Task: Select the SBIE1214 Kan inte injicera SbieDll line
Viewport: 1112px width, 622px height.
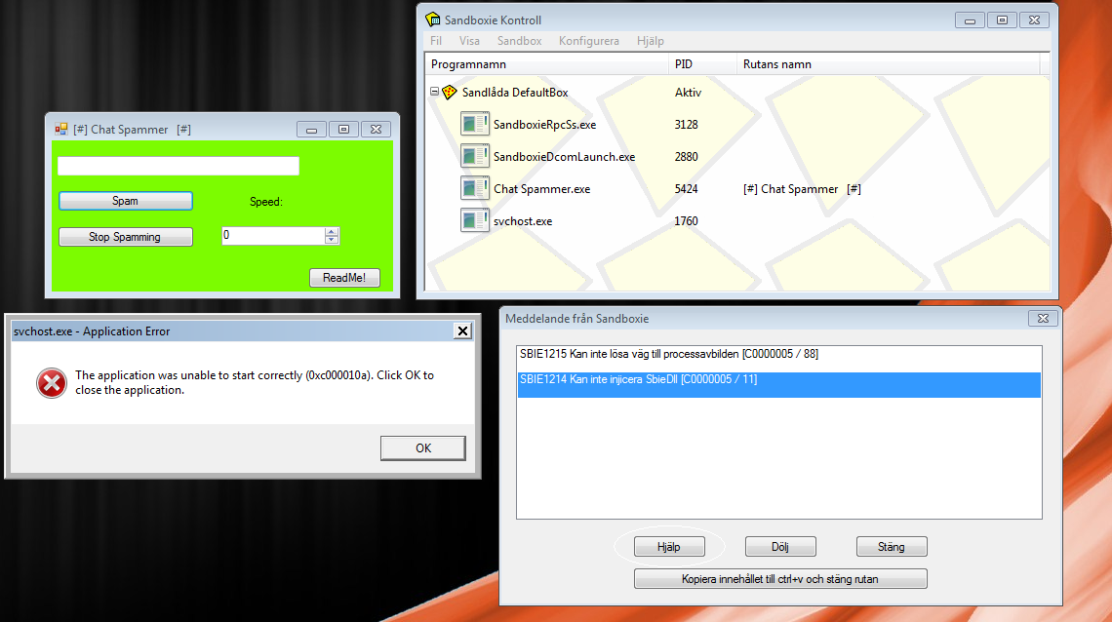Action: [x=778, y=385]
